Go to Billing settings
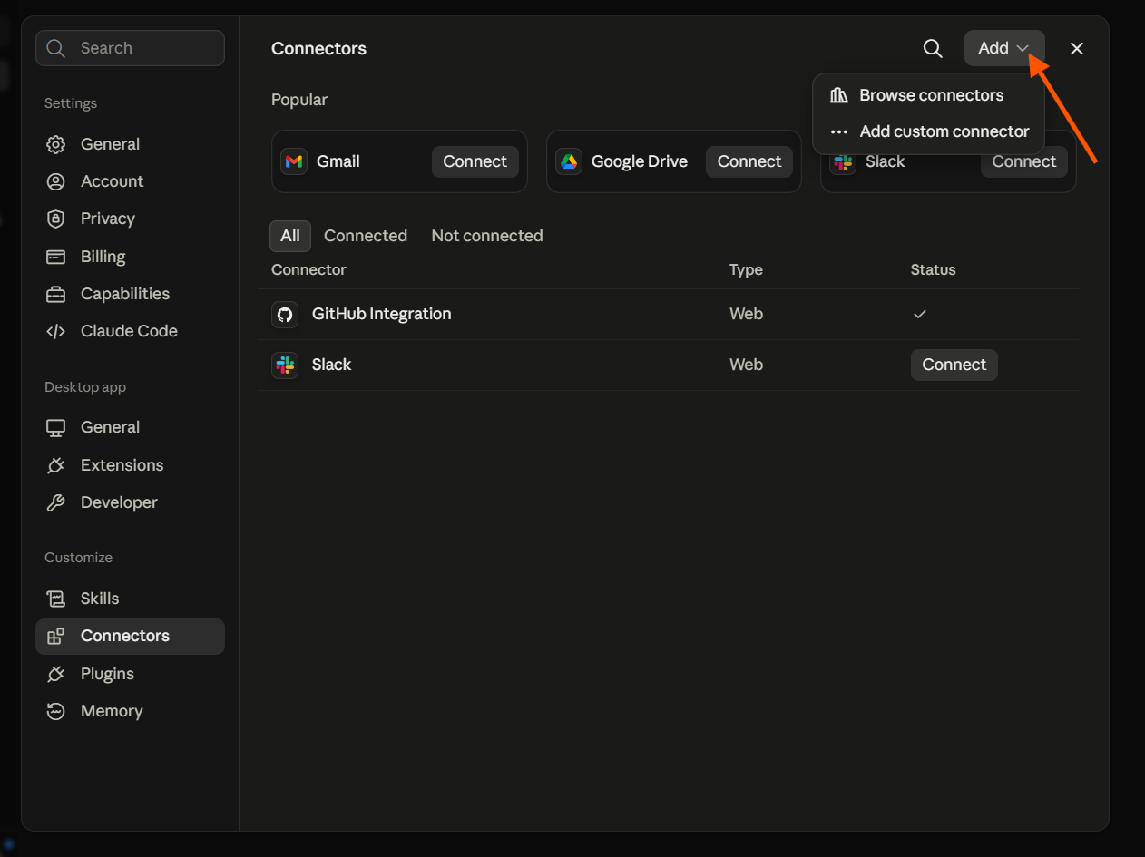Image resolution: width=1145 pixels, height=857 pixels. [x=130, y=257]
